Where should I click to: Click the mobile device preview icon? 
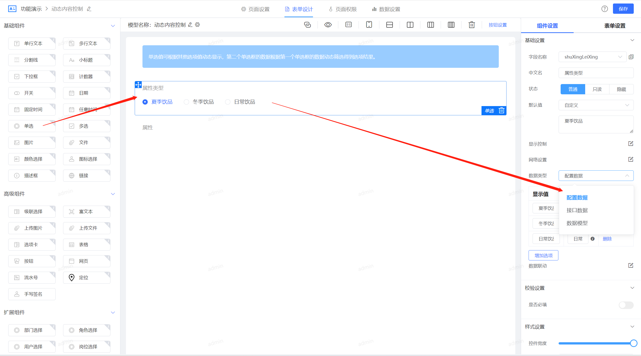tap(369, 25)
